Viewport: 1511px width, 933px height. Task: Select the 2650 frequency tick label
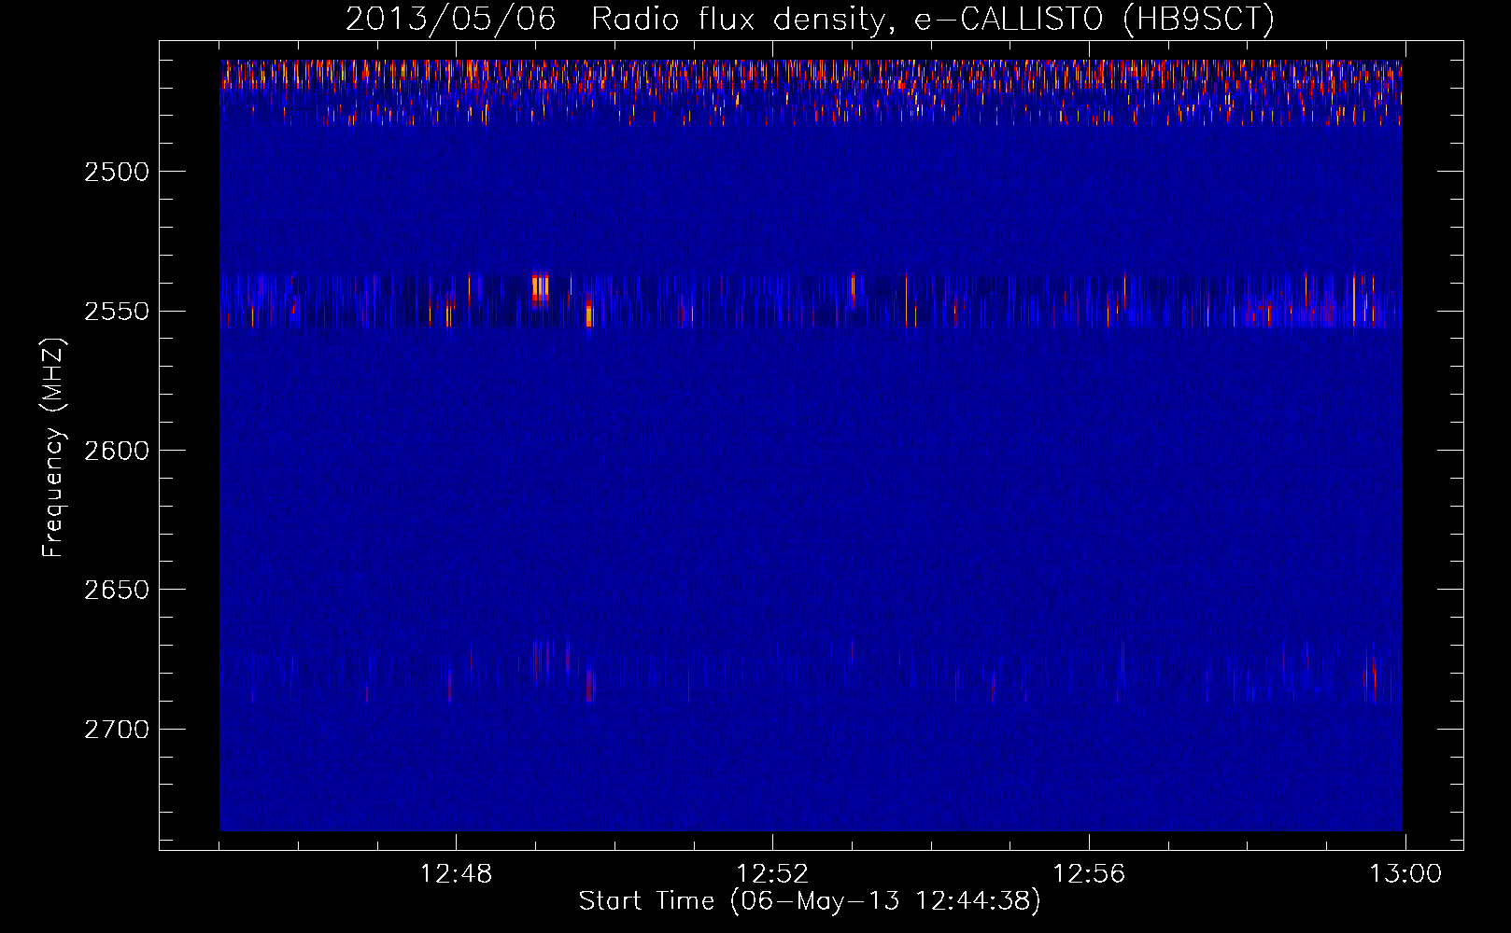117,590
